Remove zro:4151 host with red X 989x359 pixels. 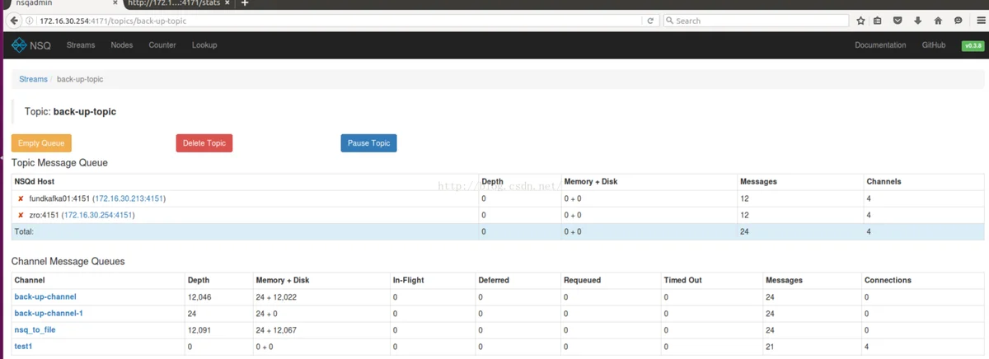tap(21, 215)
